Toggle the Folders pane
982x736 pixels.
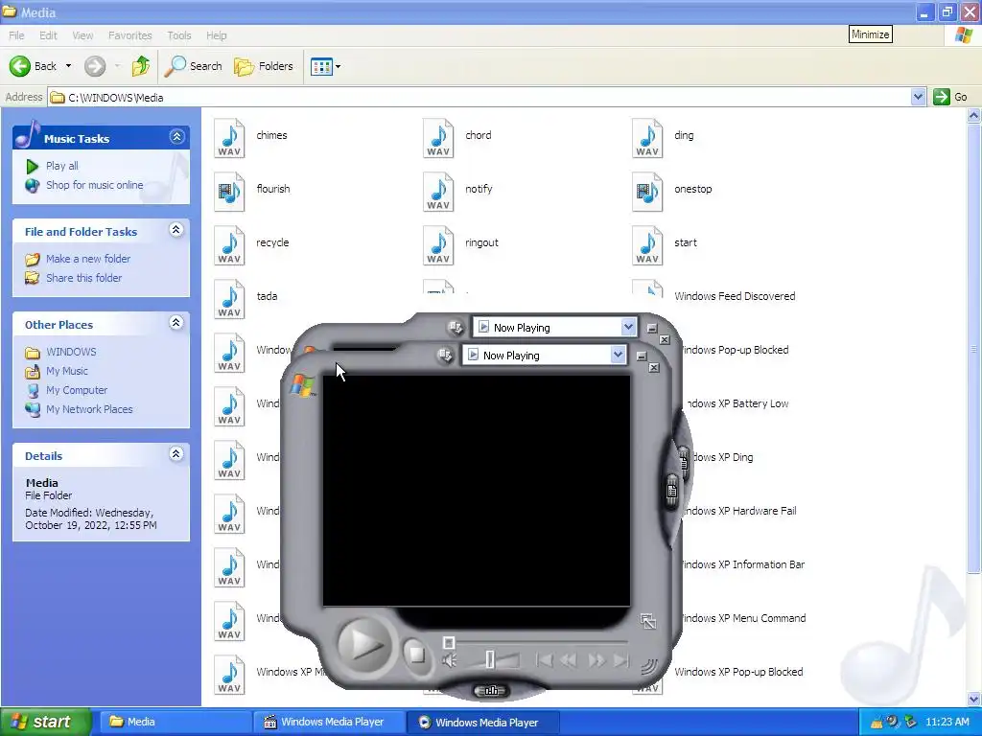[x=264, y=66]
